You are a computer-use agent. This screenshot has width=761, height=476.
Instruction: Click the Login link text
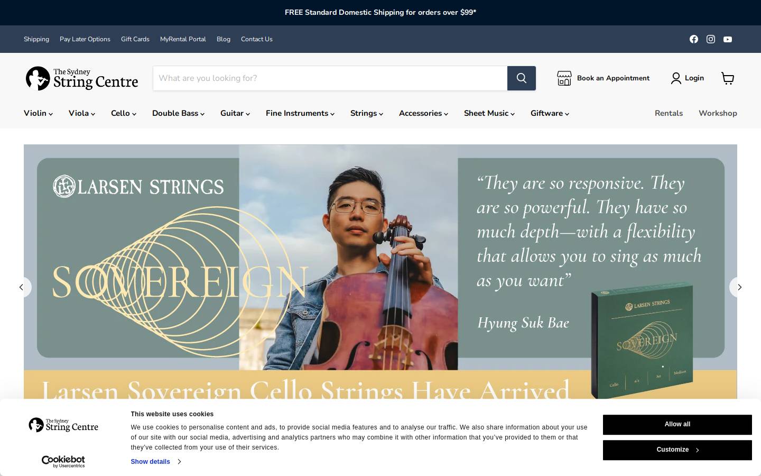694,78
